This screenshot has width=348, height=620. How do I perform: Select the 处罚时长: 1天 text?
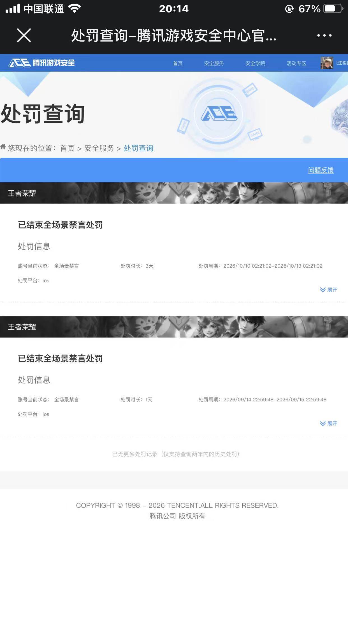point(136,400)
